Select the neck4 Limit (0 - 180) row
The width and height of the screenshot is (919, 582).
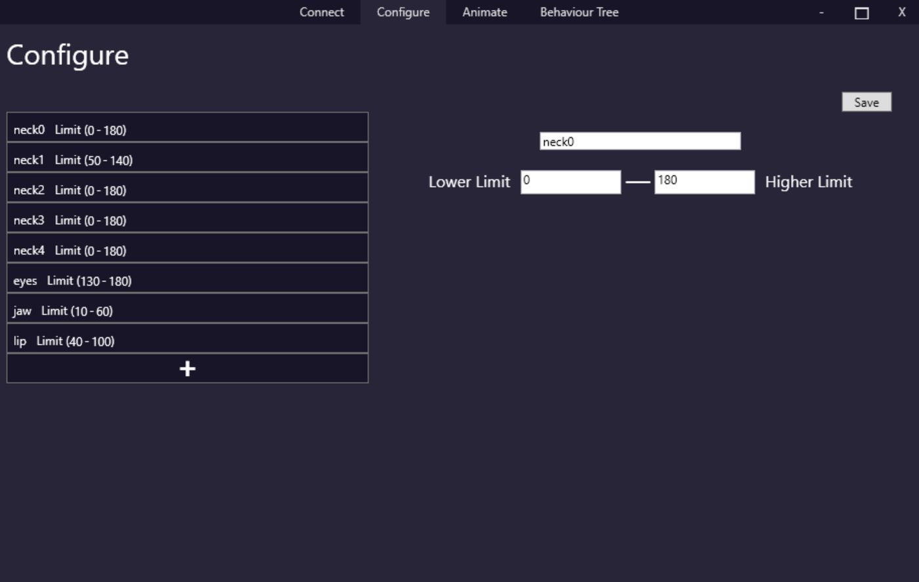click(x=188, y=248)
